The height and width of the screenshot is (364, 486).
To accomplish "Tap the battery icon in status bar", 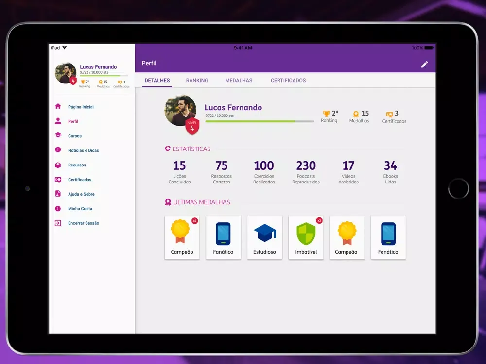I will (429, 48).
